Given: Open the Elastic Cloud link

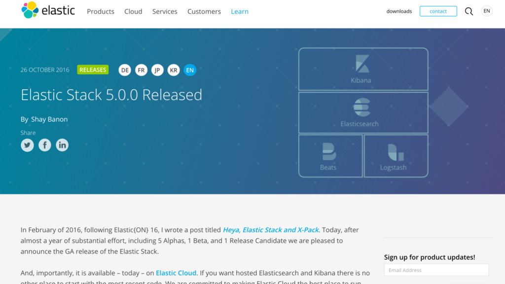Looking at the screenshot, I should 176,273.
